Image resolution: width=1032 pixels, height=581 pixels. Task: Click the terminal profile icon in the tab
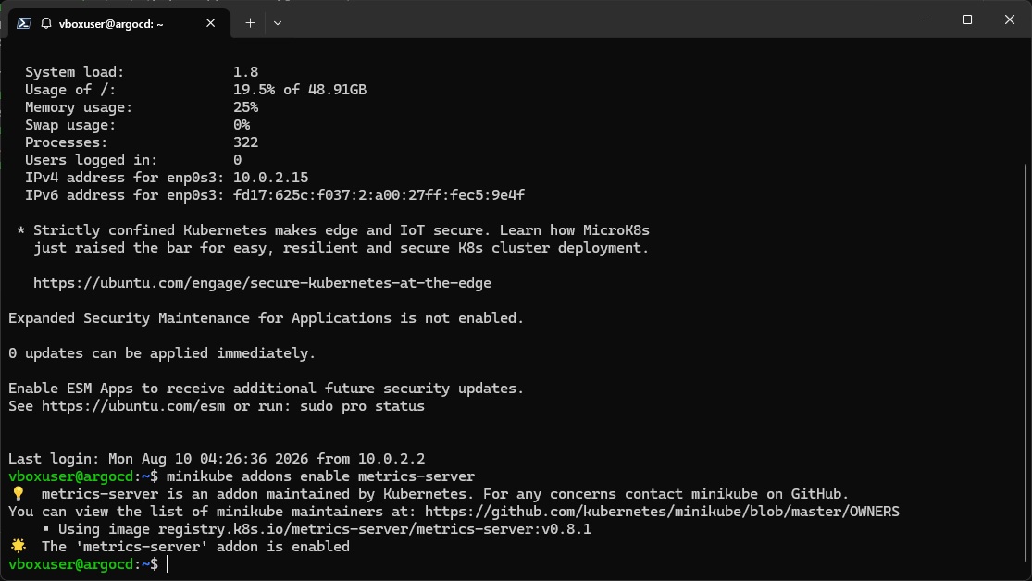(24, 23)
